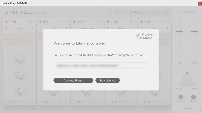Toggle the COMP module enable dot
This screenshot has width=202, height=113.
[x=74, y=22]
